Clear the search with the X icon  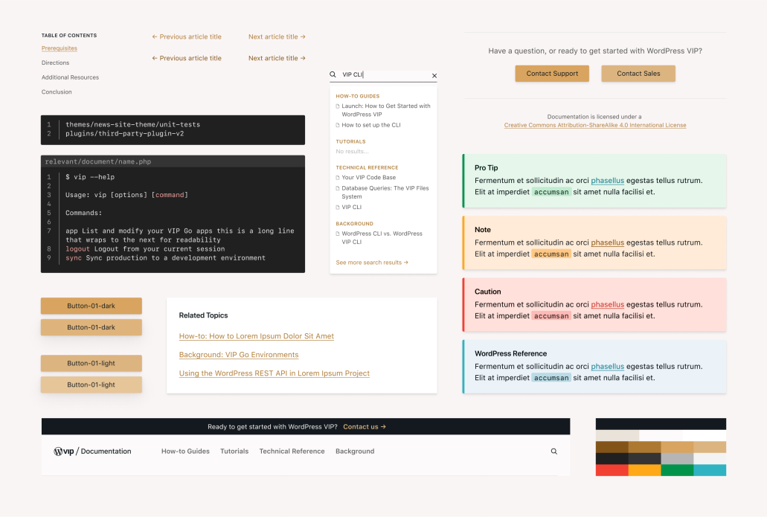[x=434, y=76]
